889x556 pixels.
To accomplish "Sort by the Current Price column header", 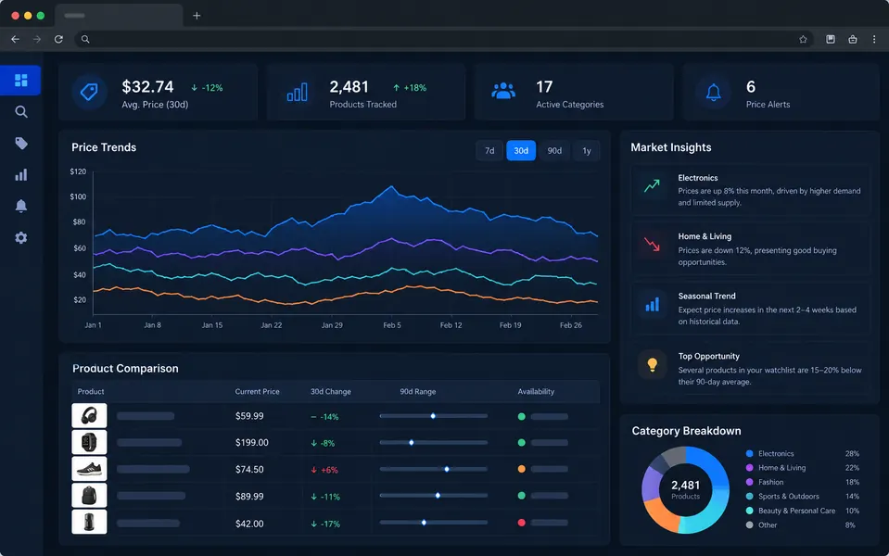I will point(258,392).
